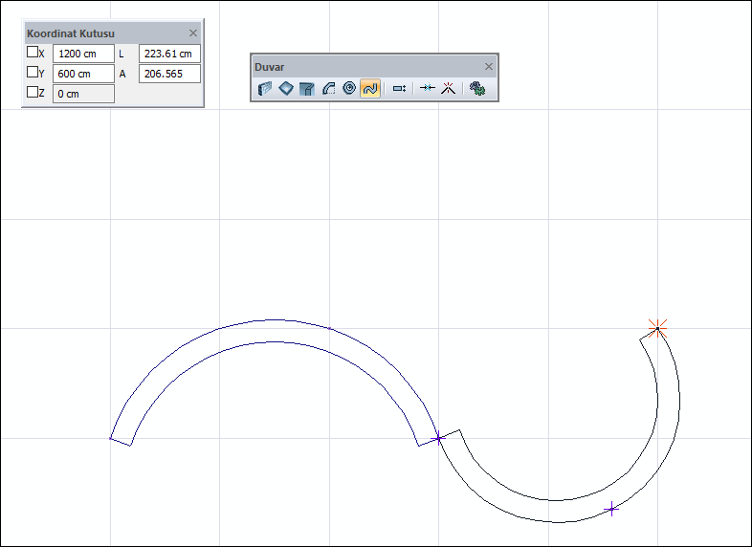Screen dimensions: 752x547
Task: Click the Y field showing 600 cm
Action: pos(83,74)
